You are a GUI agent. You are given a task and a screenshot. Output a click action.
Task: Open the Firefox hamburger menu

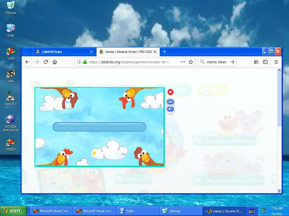tap(276, 62)
